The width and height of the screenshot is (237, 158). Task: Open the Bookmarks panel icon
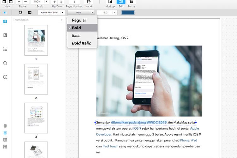(5, 35)
